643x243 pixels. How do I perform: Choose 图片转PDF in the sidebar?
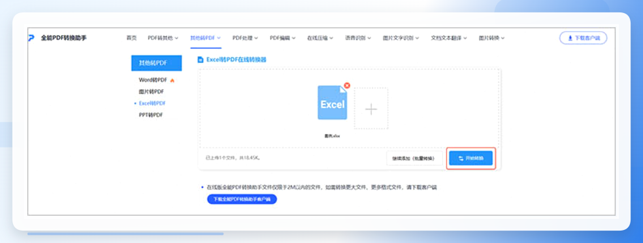pos(152,92)
